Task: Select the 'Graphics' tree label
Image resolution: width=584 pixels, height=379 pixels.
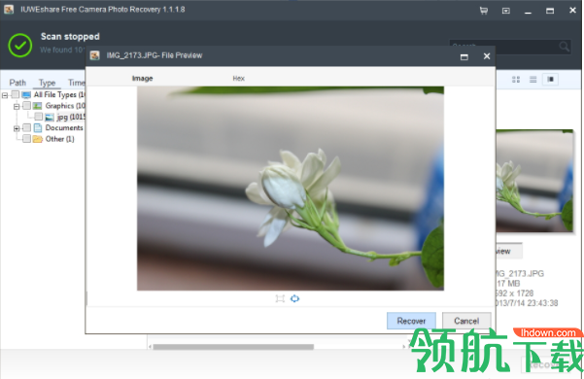Action: point(65,106)
